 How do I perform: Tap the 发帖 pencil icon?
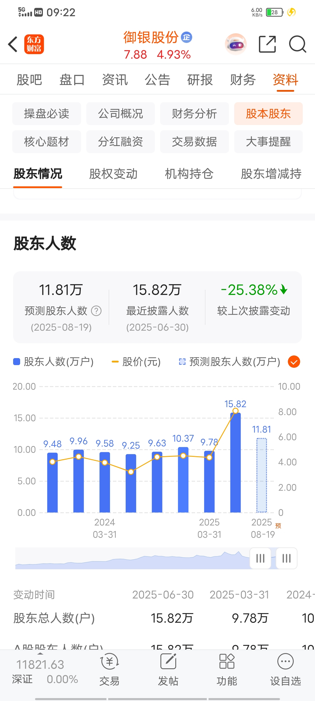click(168, 661)
